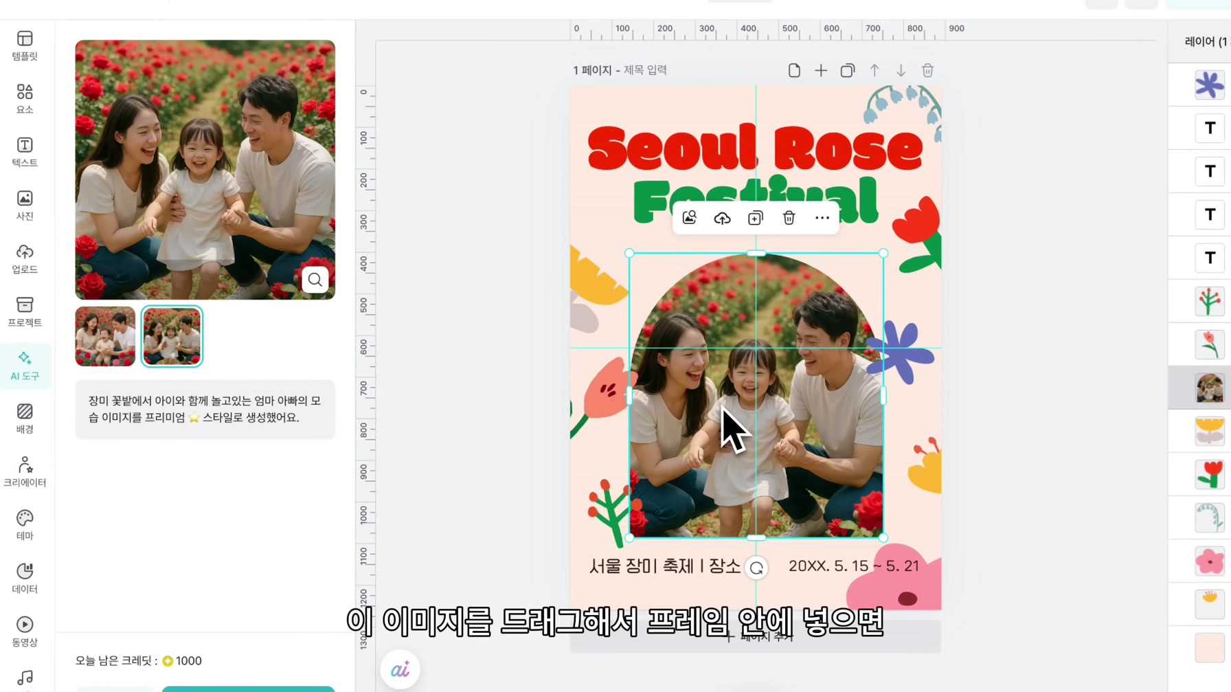Select the yellow tulip layer
This screenshot has height=692, width=1231.
pyautogui.click(x=1209, y=432)
